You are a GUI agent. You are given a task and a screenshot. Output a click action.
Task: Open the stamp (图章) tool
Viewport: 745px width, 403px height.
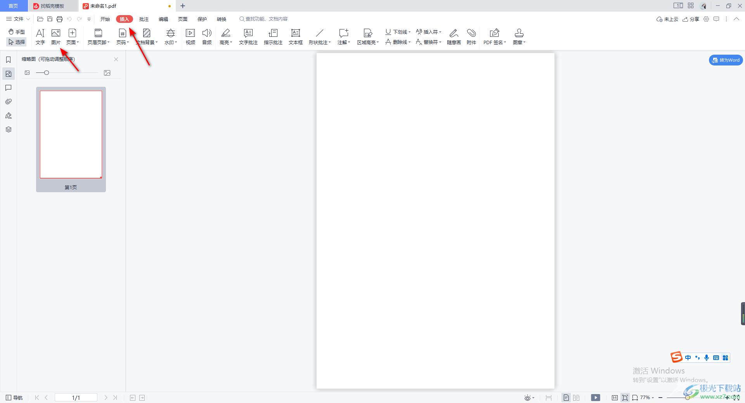click(519, 37)
